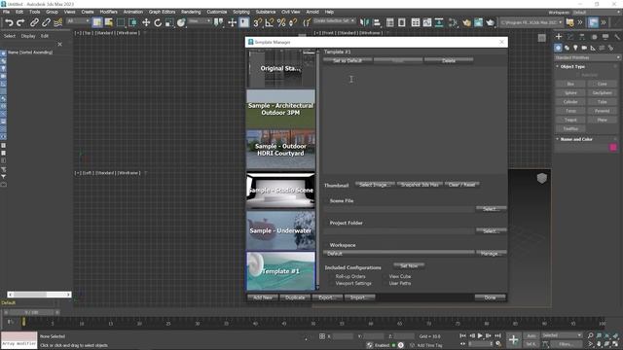623x350 pixels.
Task: Click the Scene File path field
Action: (399, 209)
